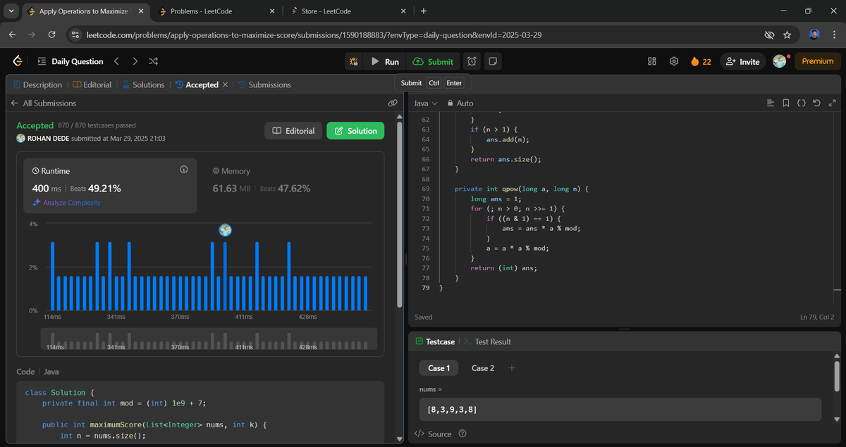Click the format code icon
This screenshot has width=846, height=447.
[770, 103]
